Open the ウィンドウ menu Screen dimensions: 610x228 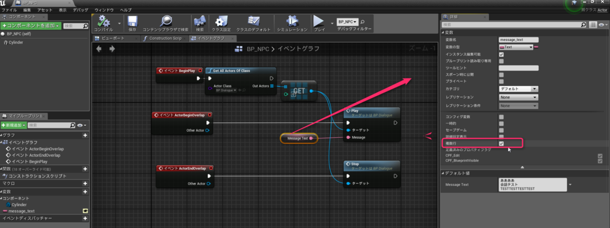(x=104, y=9)
